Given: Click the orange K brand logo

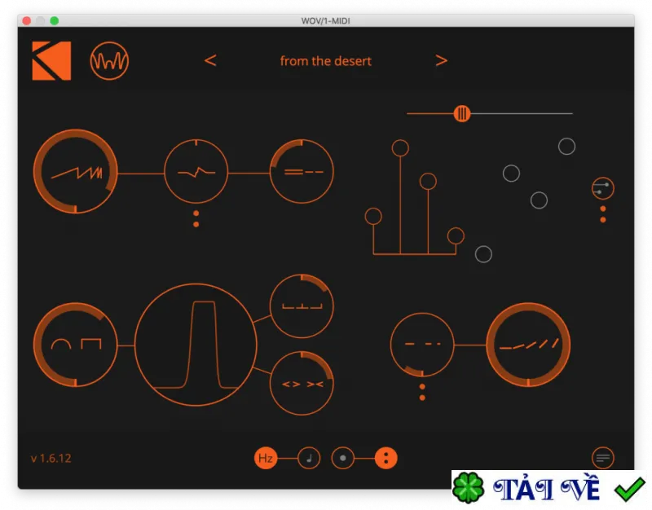Looking at the screenshot, I should pyautogui.click(x=51, y=60).
